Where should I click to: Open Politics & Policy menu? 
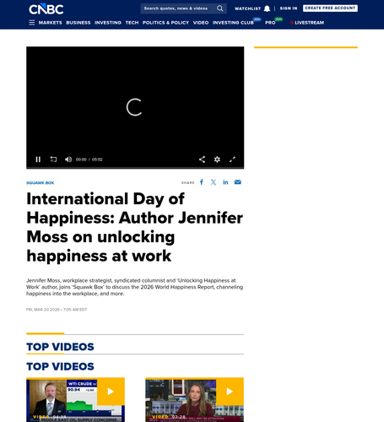[165, 23]
